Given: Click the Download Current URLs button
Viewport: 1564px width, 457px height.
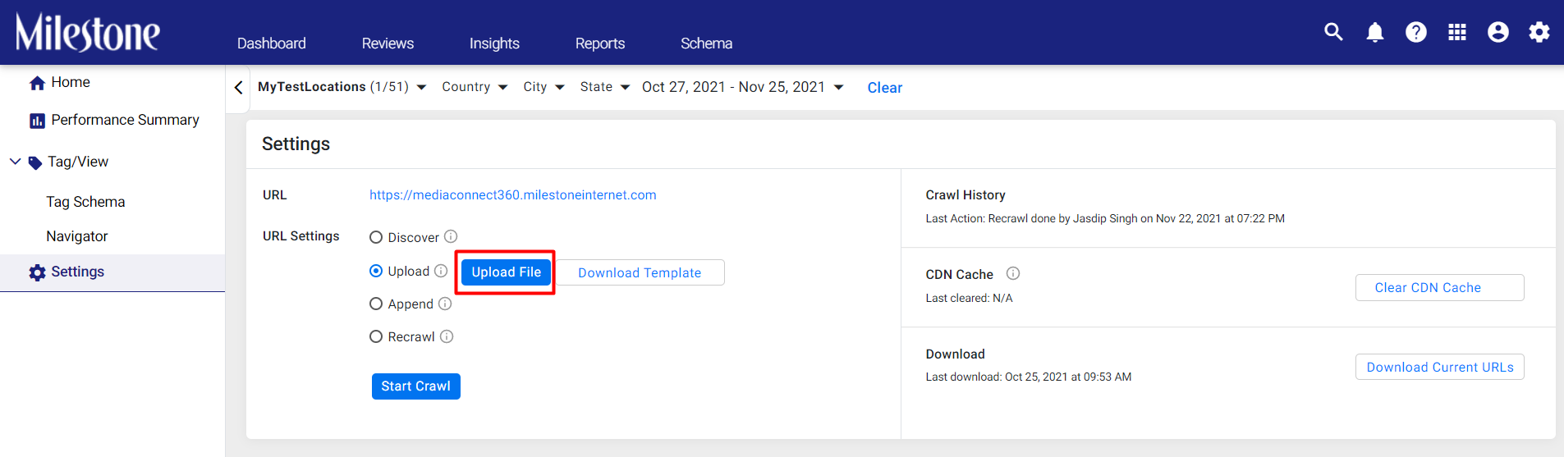Looking at the screenshot, I should point(1439,368).
